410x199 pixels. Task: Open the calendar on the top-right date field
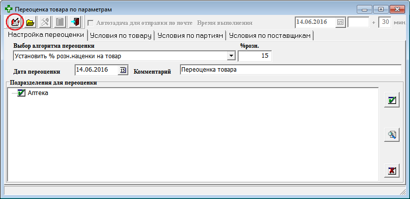click(x=340, y=22)
